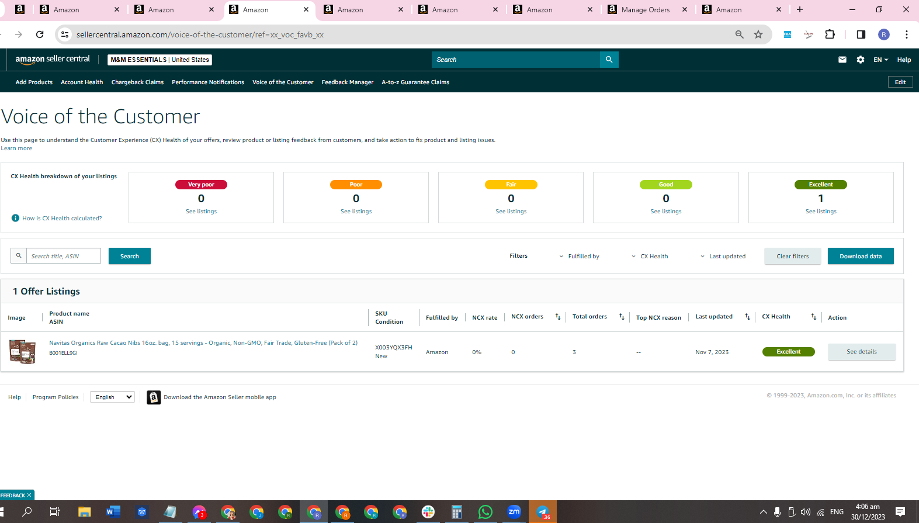Open Feedback Manager
This screenshot has height=523, width=919.
click(348, 82)
